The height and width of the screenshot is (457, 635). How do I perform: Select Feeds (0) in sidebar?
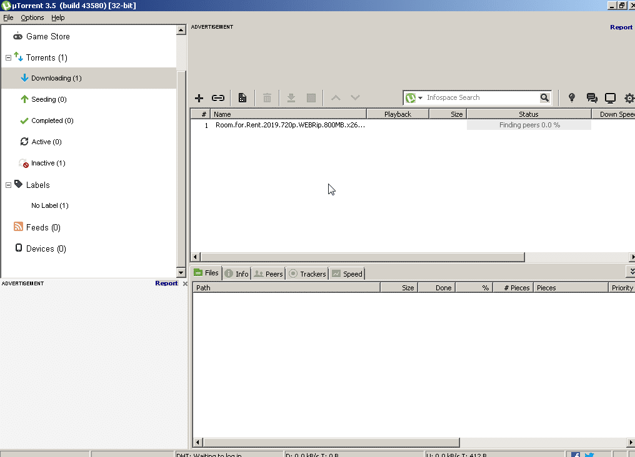(x=37, y=227)
